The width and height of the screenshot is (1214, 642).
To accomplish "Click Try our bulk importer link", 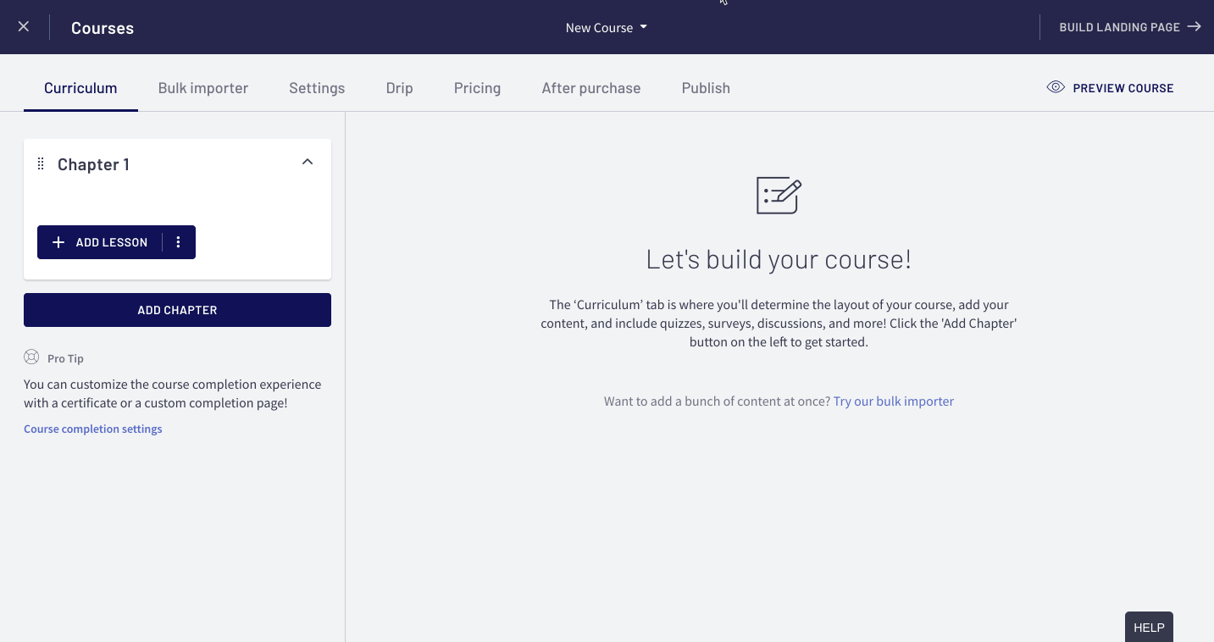I will pos(894,401).
